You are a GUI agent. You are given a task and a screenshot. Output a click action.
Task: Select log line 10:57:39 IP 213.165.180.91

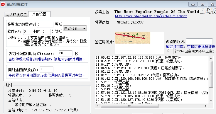(139, 96)
